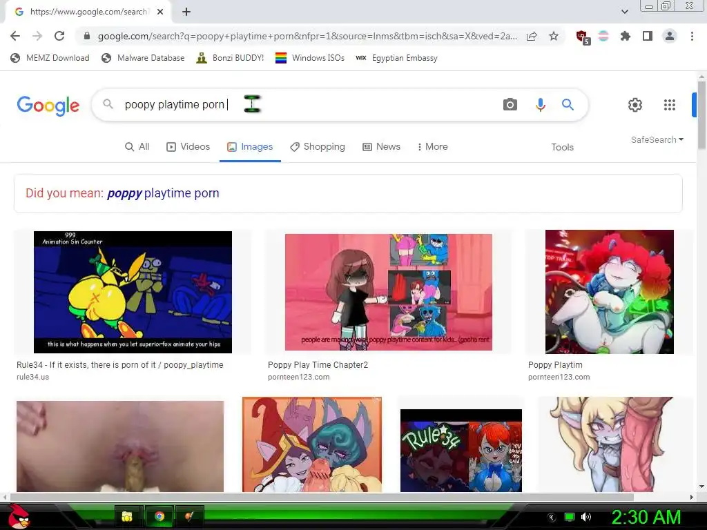Screen dimensions: 707x530
Task: Open the Windows ISOs bookmark
Action: [310, 58]
